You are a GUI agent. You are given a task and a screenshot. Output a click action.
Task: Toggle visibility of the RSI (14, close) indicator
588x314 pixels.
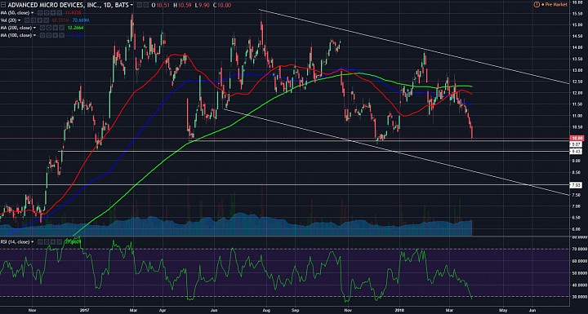pyautogui.click(x=40, y=242)
